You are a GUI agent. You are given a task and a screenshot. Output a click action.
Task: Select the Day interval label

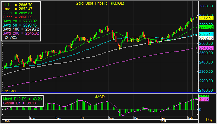tap(209, 119)
